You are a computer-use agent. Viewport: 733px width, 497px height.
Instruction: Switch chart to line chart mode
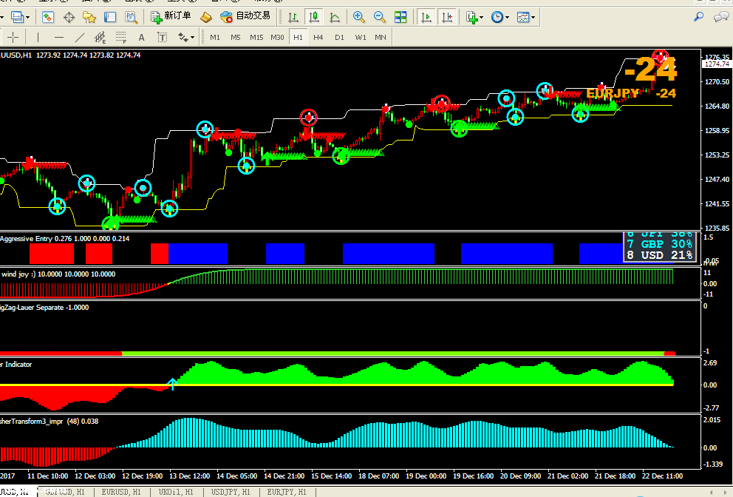pos(335,18)
